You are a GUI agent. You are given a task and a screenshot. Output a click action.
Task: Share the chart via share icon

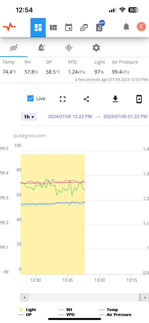(86, 99)
